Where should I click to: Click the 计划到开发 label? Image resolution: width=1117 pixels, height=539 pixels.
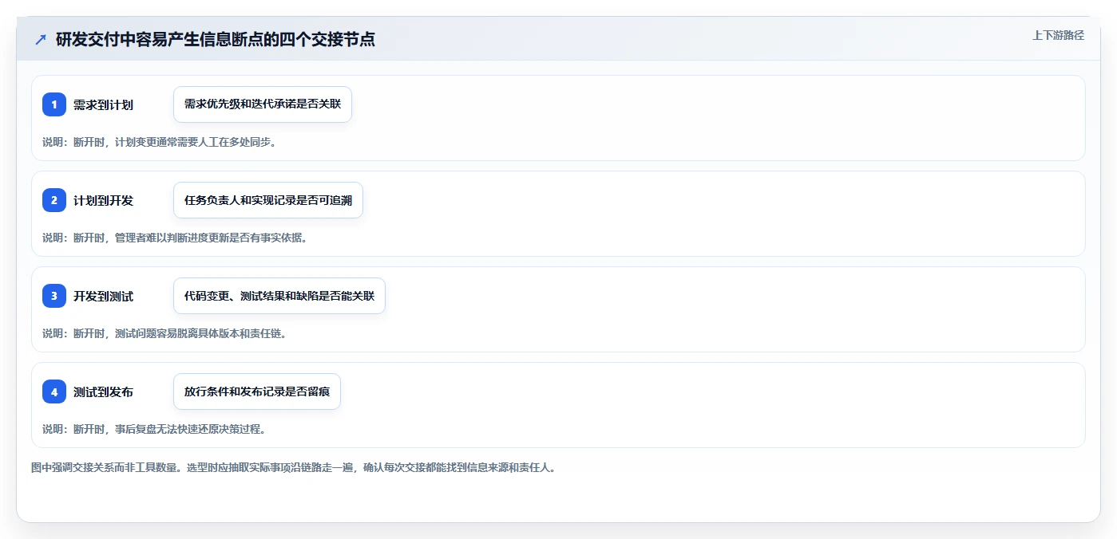click(x=103, y=200)
